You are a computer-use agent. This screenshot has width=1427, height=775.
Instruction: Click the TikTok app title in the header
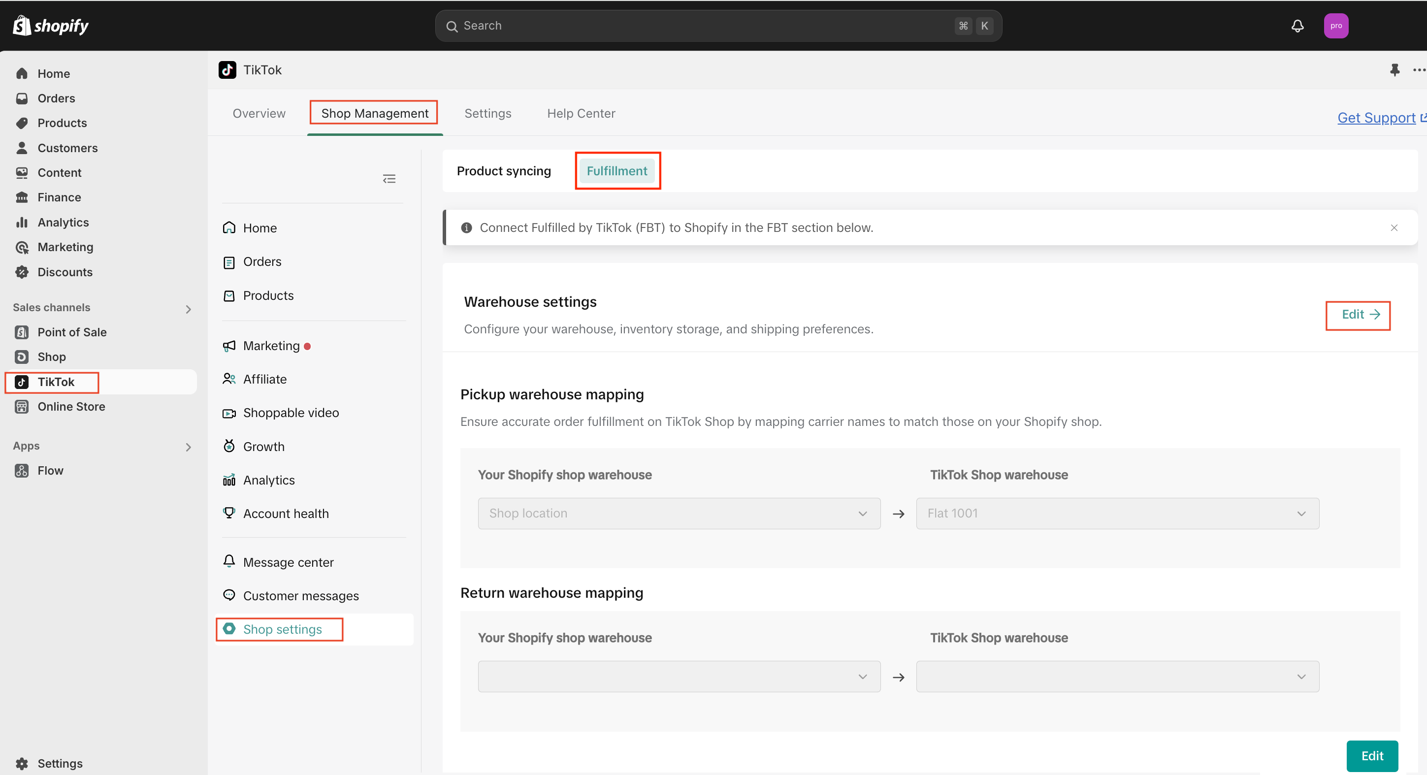[262, 70]
